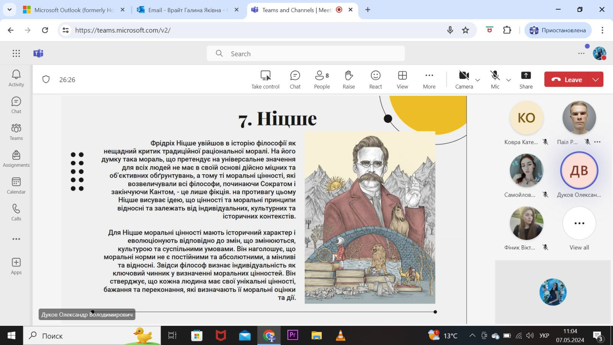Click Take control of shared presentation
The height and width of the screenshot is (345, 613).
tap(265, 79)
